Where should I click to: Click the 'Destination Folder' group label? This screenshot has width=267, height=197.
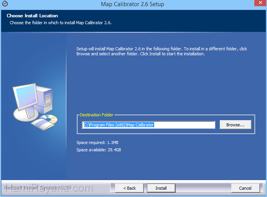(x=97, y=115)
